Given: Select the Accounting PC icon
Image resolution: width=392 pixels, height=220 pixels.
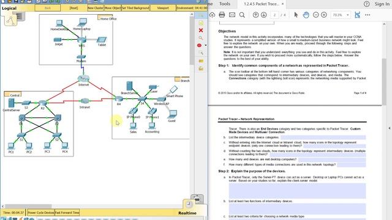Looking at the screenshot, I should tap(152, 126).
